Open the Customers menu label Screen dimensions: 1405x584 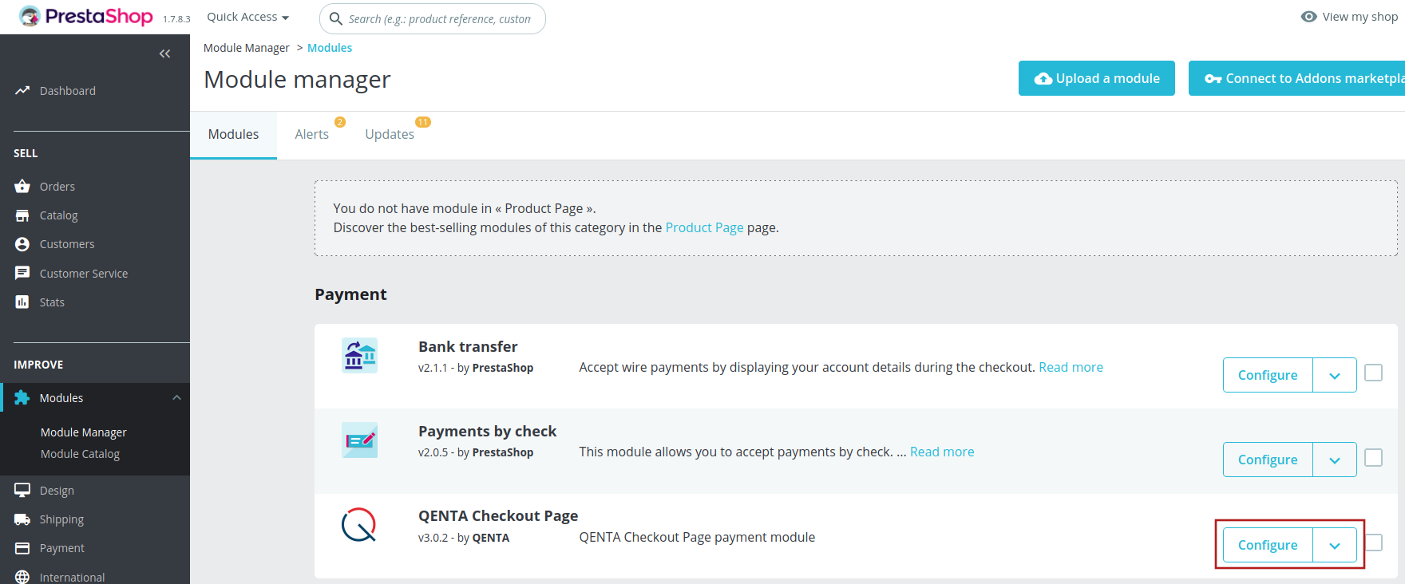[x=67, y=244]
